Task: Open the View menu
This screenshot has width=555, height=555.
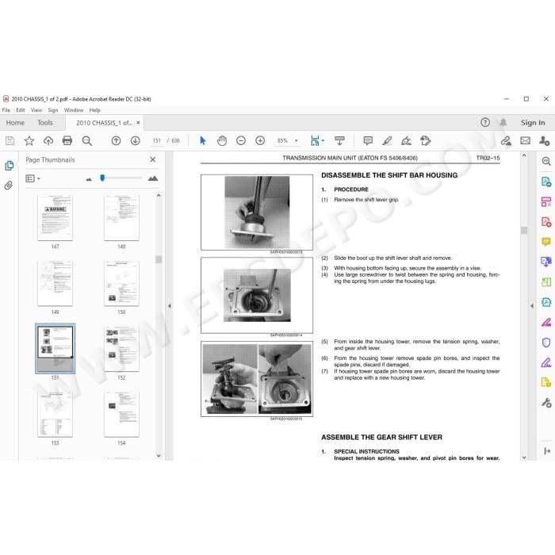Action: click(x=36, y=110)
